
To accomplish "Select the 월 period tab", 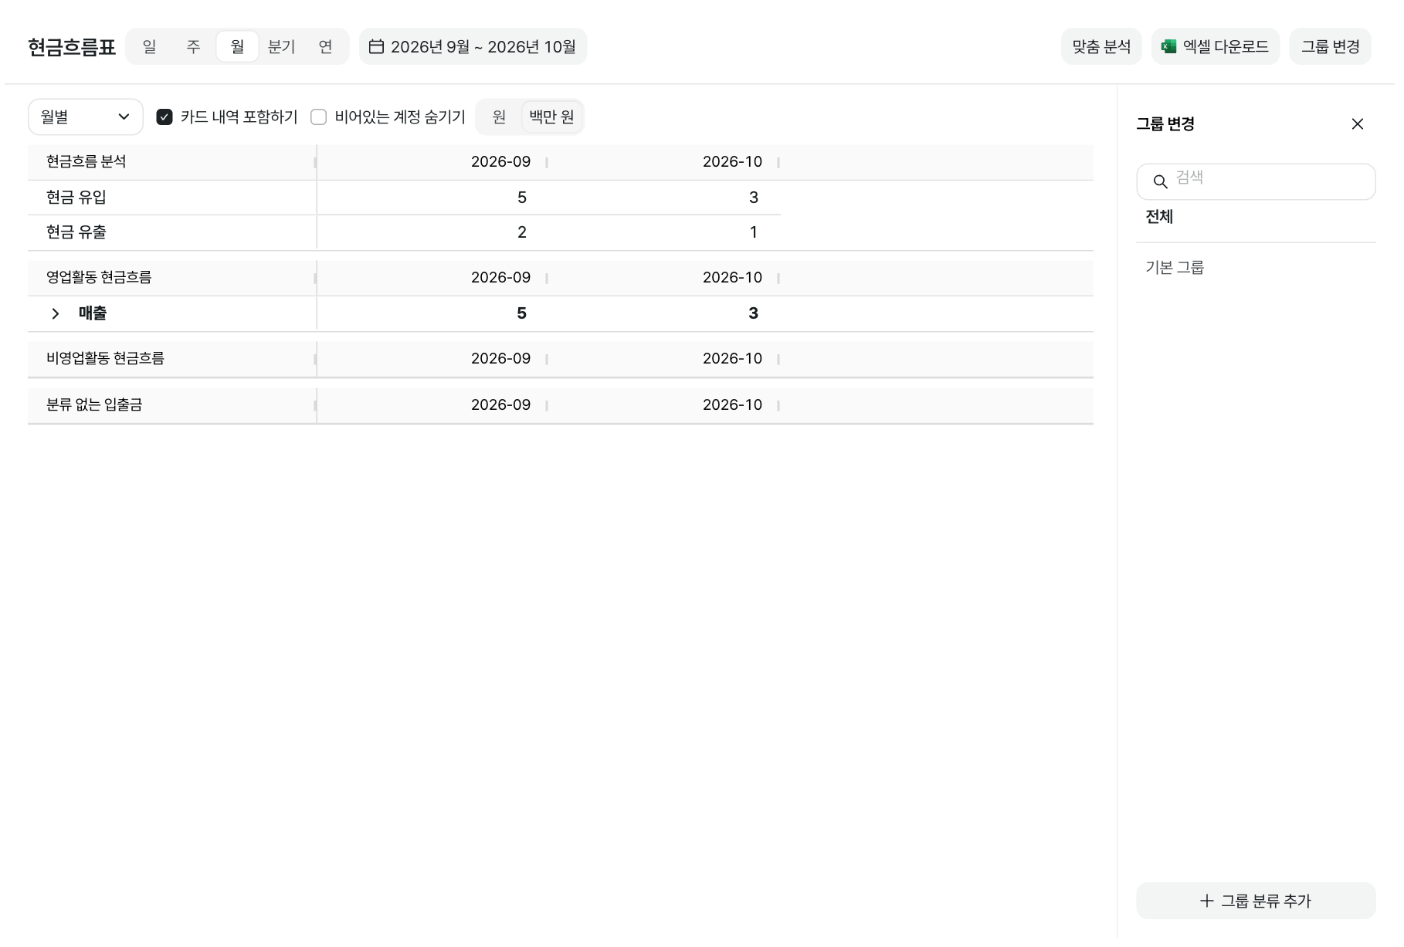I will [x=238, y=46].
